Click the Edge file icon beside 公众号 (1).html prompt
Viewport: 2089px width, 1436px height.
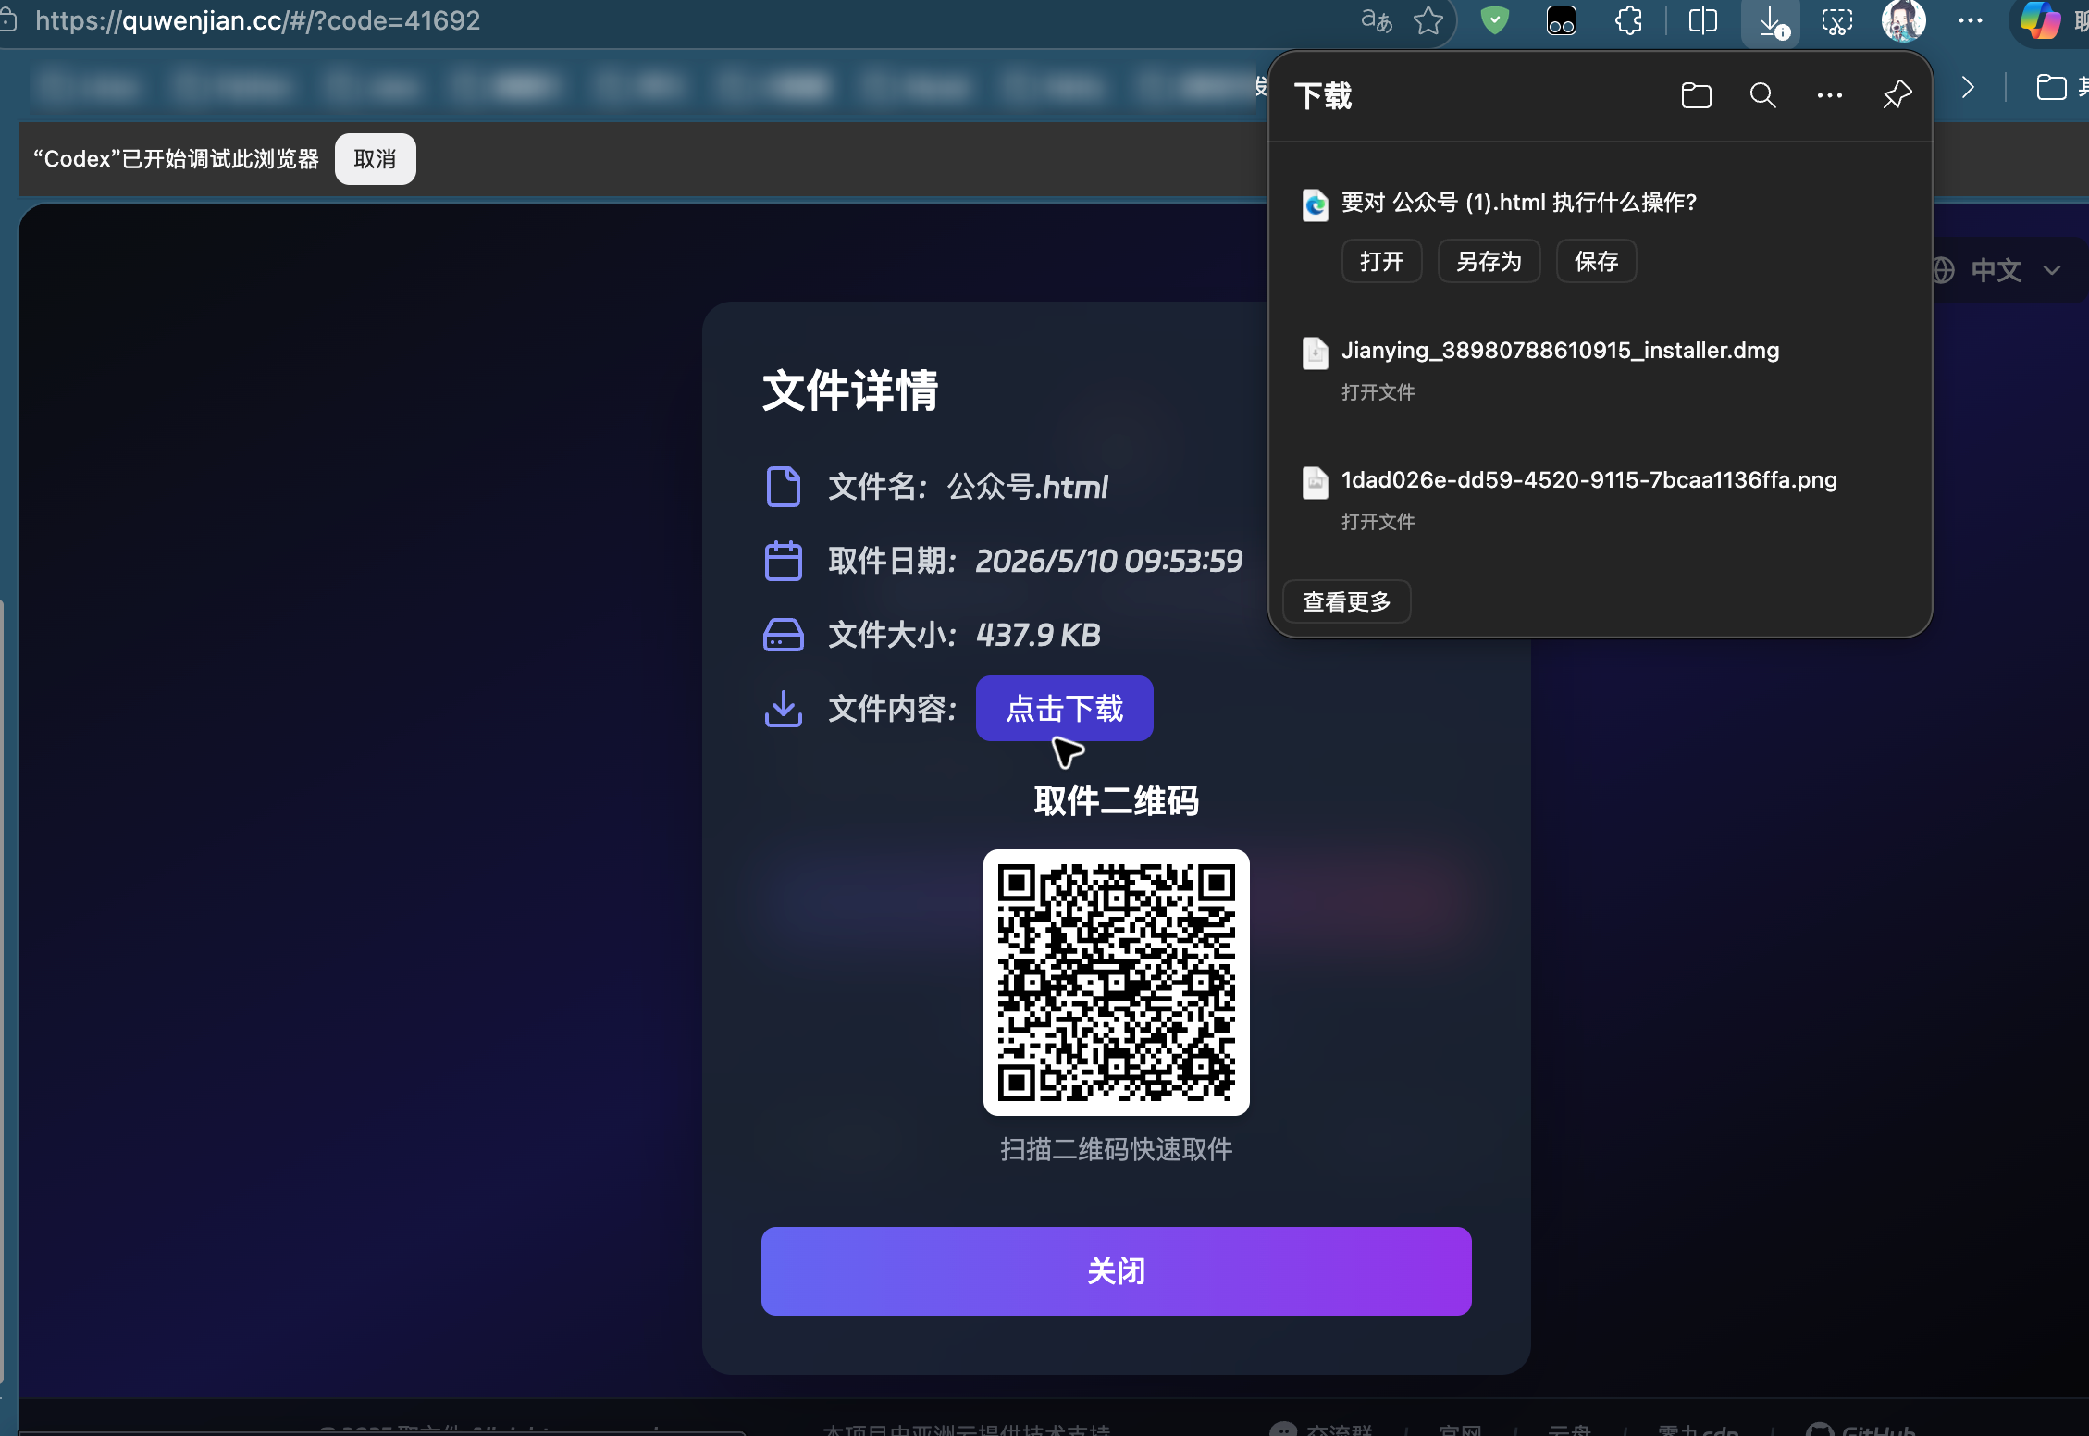(1315, 204)
